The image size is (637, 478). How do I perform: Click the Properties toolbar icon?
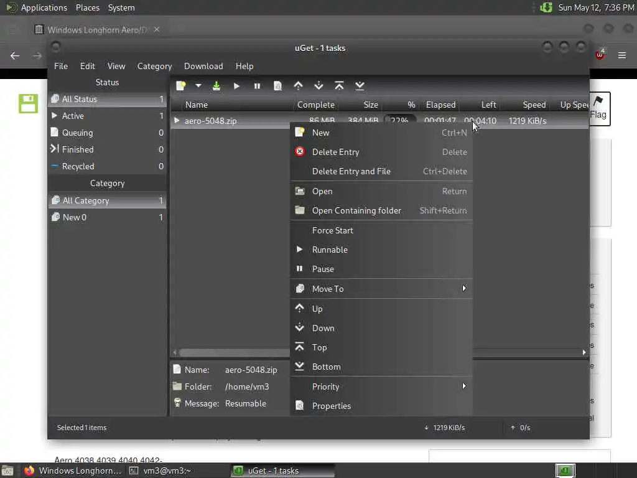[278, 86]
